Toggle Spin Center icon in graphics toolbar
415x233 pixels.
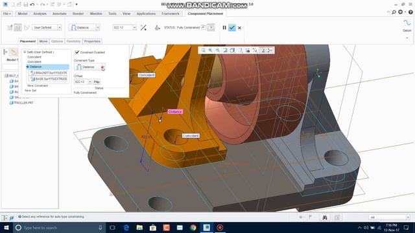tap(270, 50)
